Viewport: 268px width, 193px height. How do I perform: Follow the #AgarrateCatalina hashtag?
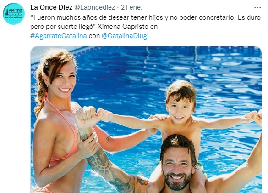pos(59,36)
